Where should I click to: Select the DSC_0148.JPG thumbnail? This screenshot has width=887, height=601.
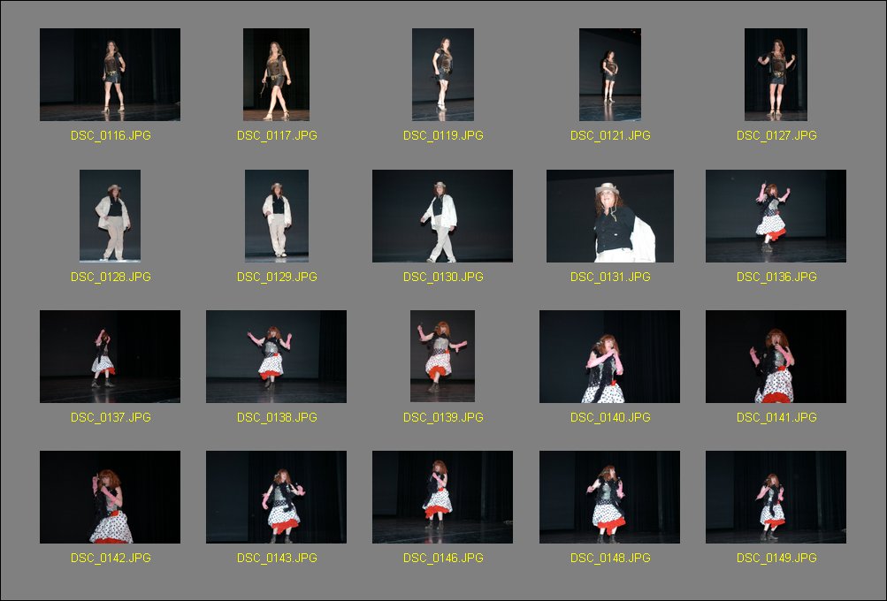(x=609, y=497)
